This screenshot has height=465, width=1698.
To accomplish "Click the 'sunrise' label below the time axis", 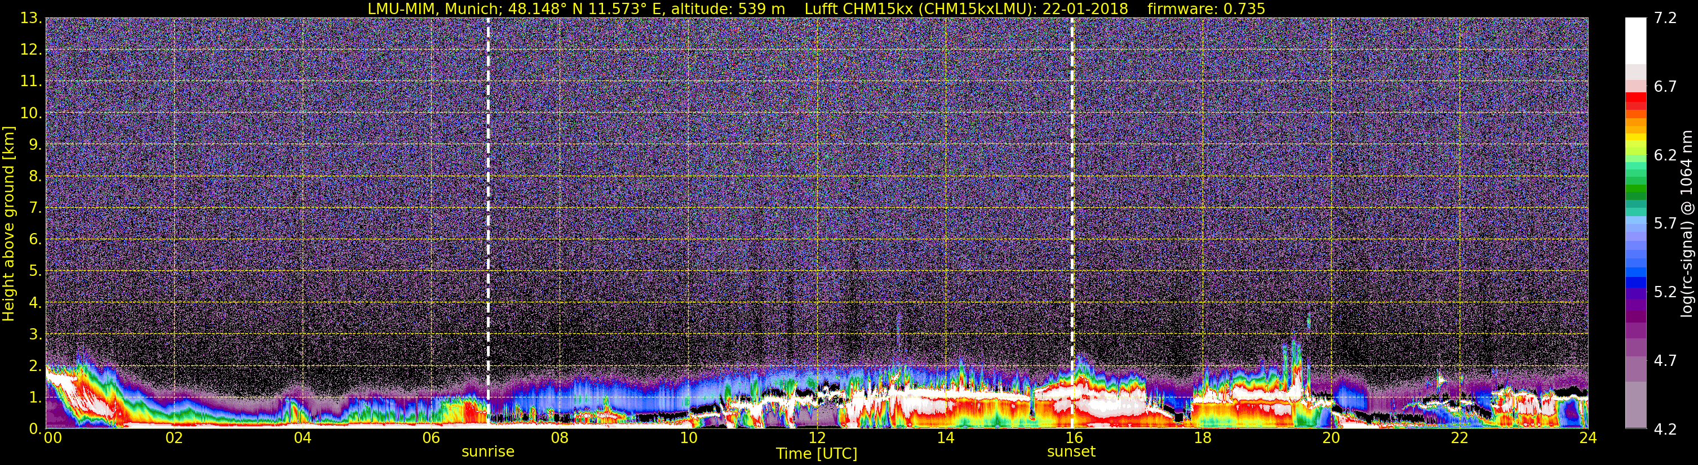I will tap(488, 452).
